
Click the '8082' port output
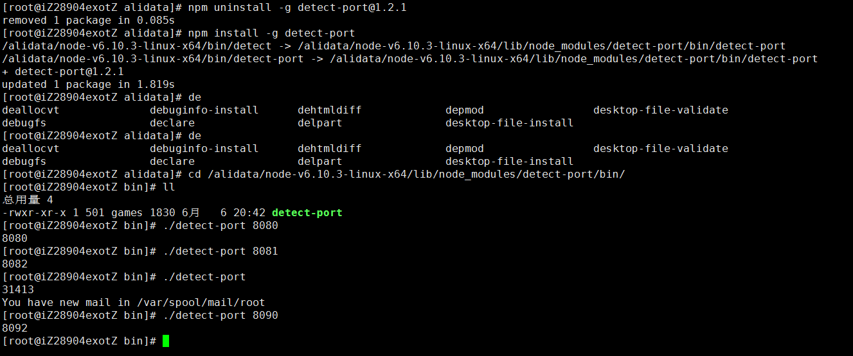pos(15,264)
